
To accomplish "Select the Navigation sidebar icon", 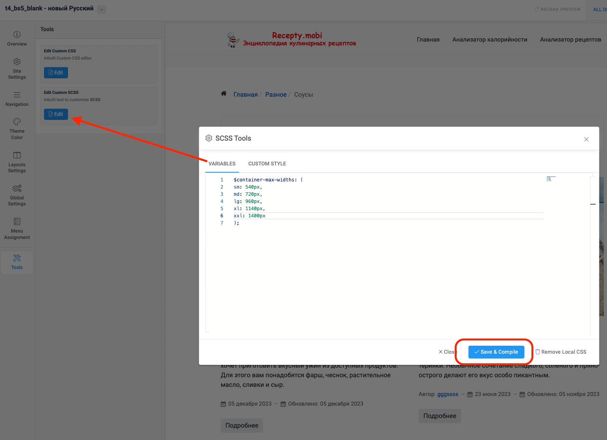I will click(17, 99).
